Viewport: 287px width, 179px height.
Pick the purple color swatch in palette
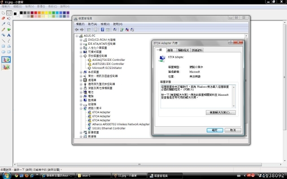[68, 13]
